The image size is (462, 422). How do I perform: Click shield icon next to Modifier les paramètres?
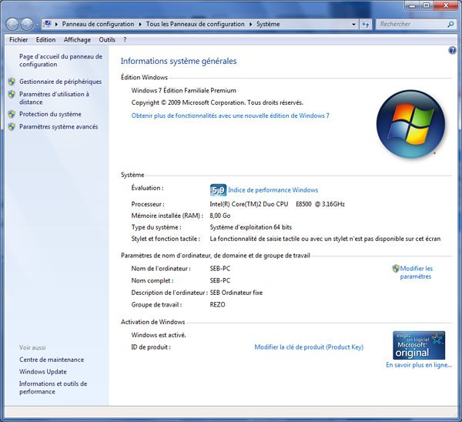[x=396, y=269]
